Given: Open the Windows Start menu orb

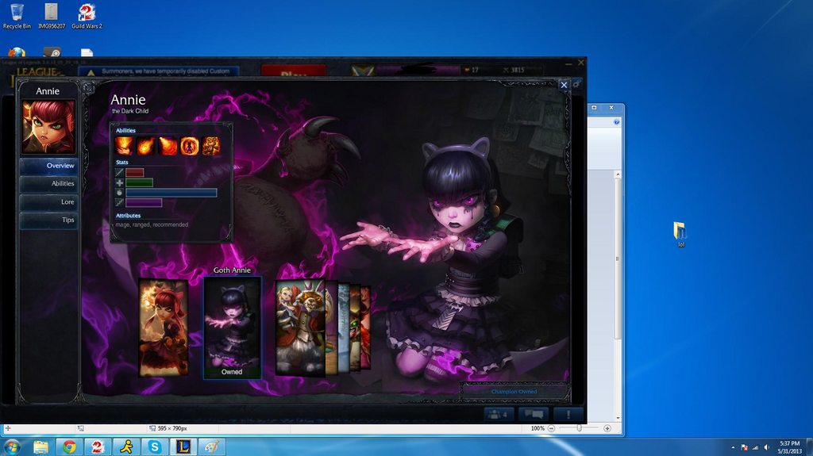Looking at the screenshot, I should 11,446.
